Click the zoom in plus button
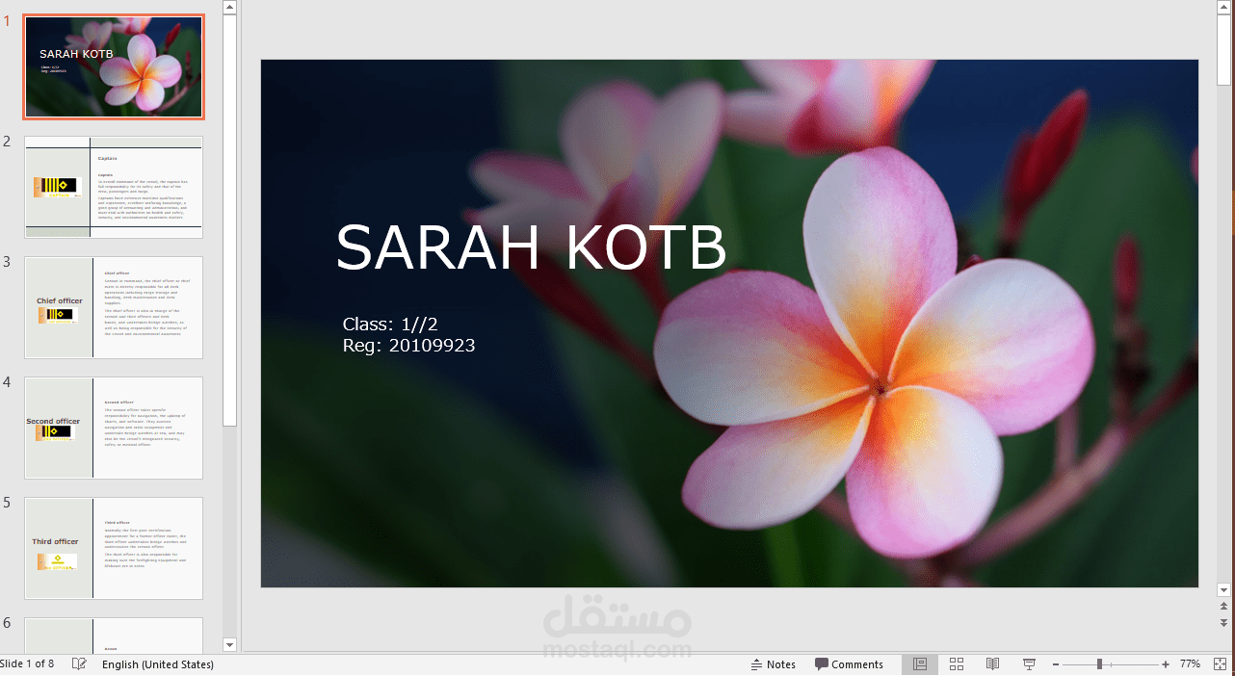This screenshot has height=676, width=1235. click(1166, 664)
